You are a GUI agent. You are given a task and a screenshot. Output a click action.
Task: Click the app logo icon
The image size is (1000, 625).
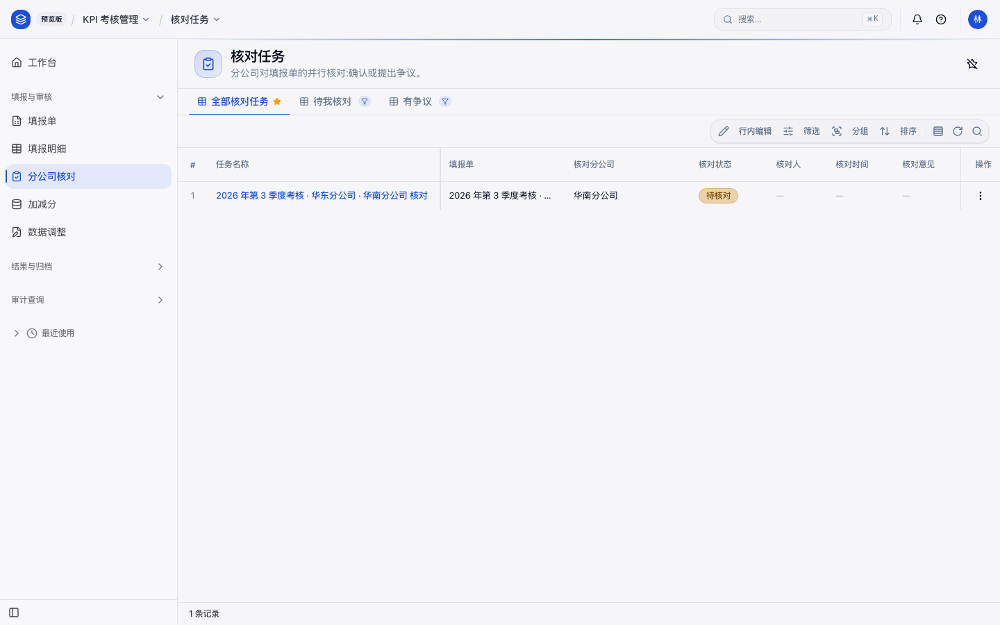click(21, 19)
